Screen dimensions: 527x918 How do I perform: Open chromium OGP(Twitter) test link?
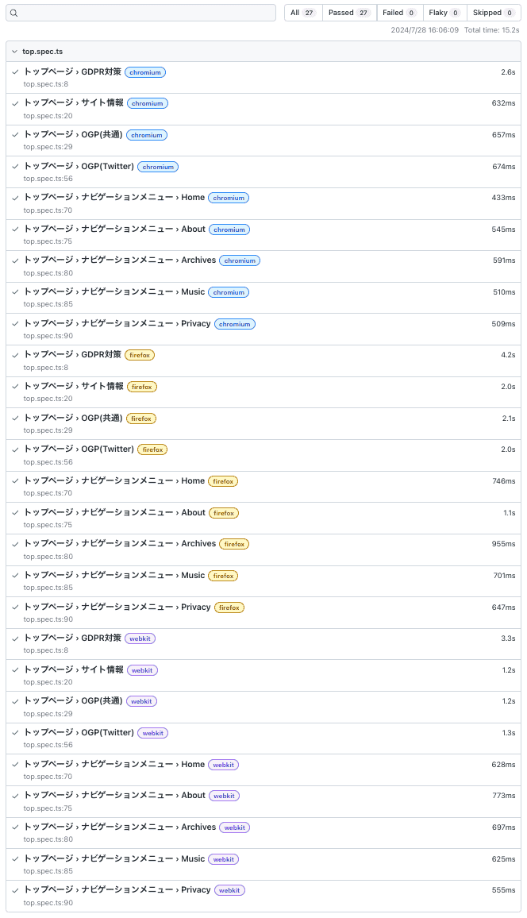pyautogui.click(x=79, y=166)
